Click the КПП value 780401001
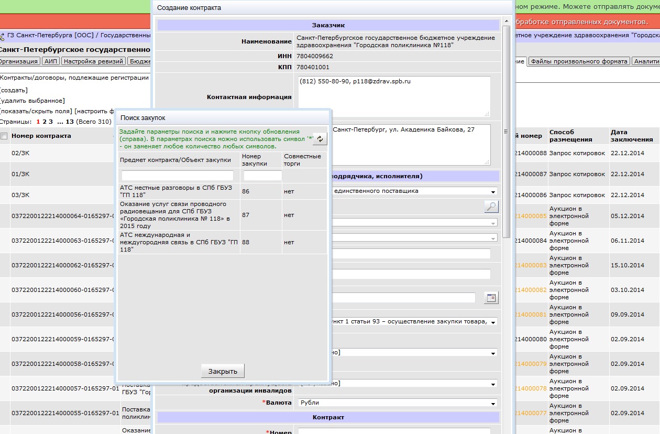 313,67
